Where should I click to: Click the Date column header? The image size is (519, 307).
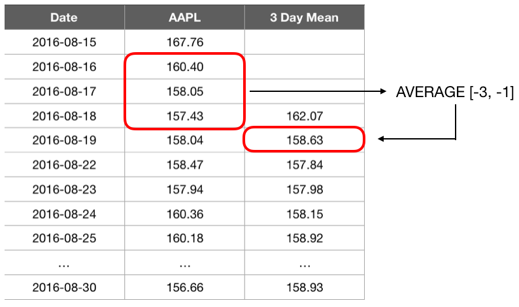pos(63,18)
